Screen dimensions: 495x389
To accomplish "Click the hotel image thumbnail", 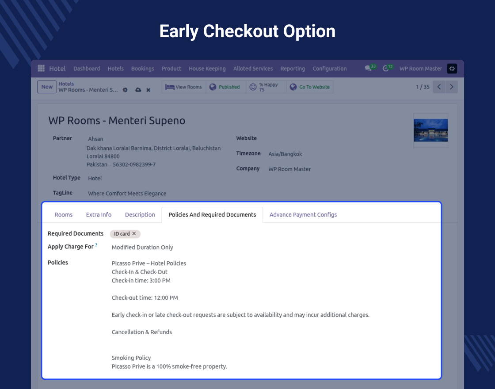I will point(430,130).
